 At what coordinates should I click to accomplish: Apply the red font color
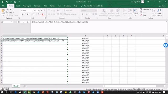click(x=43, y=14)
